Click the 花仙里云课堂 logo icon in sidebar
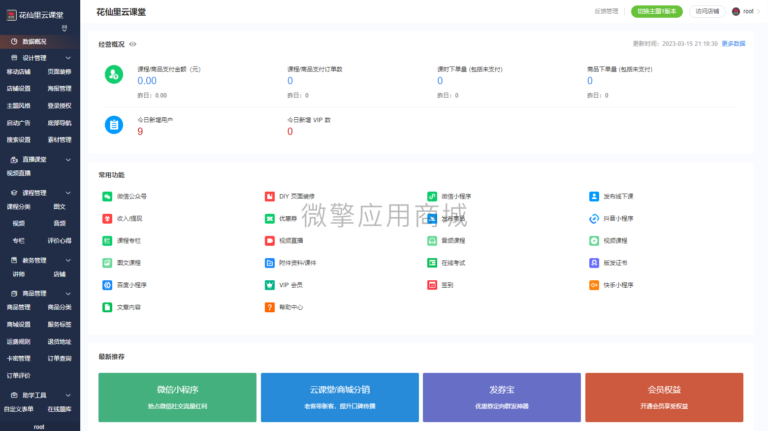 [11, 15]
